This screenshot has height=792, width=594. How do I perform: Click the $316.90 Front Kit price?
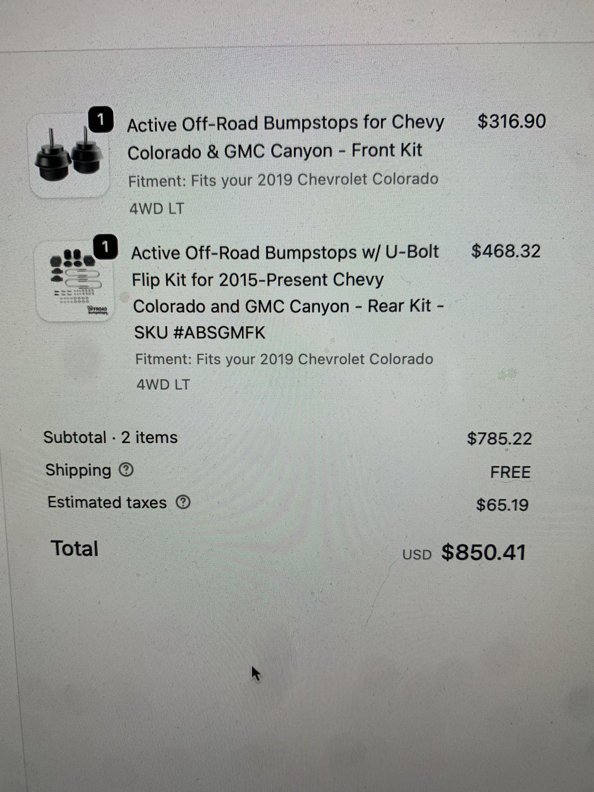(x=511, y=121)
